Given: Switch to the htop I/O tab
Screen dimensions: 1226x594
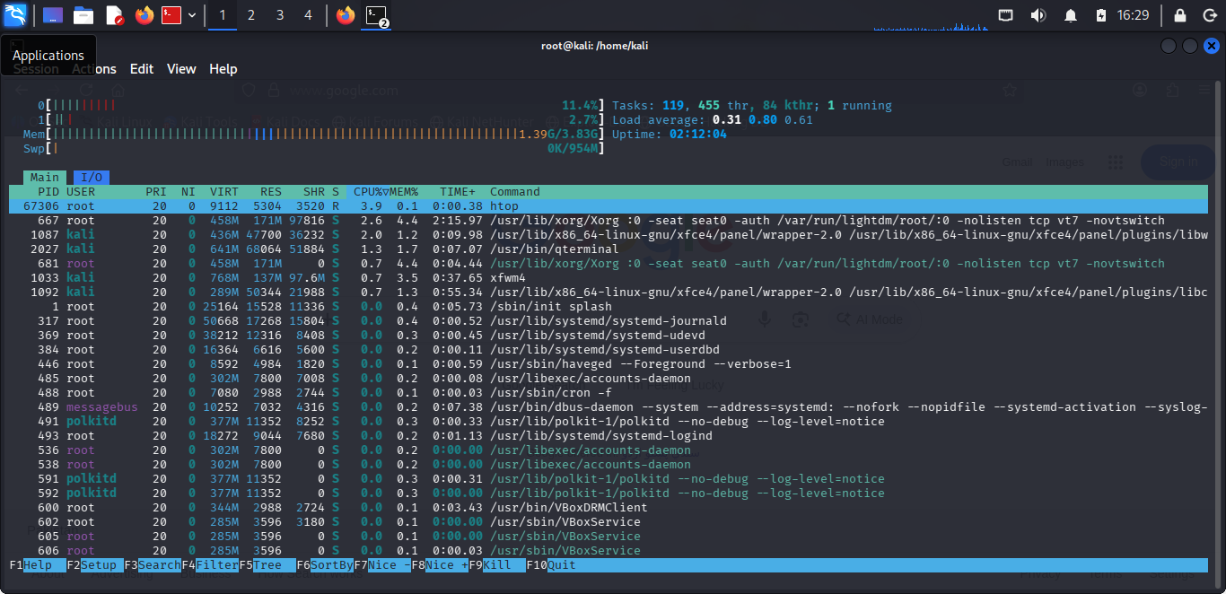Looking at the screenshot, I should tap(91, 177).
